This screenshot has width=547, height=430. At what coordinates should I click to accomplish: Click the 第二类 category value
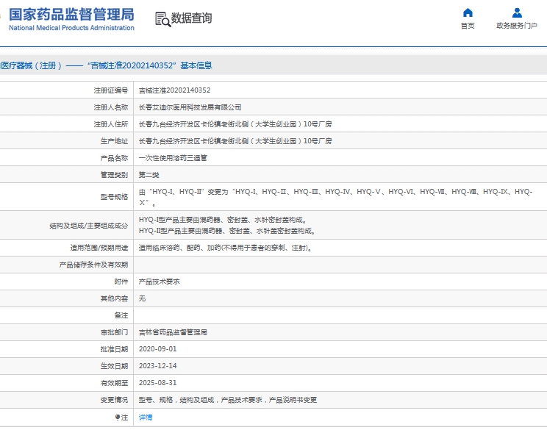(x=149, y=175)
